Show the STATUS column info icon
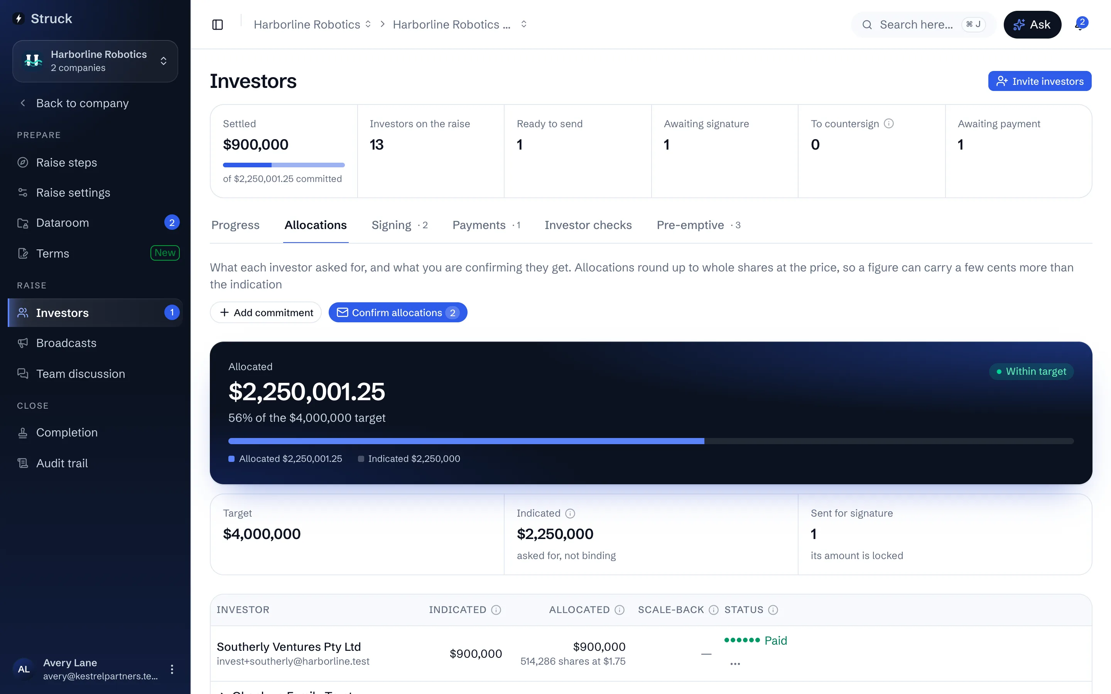Screen dimensions: 1111x694 pos(773,610)
